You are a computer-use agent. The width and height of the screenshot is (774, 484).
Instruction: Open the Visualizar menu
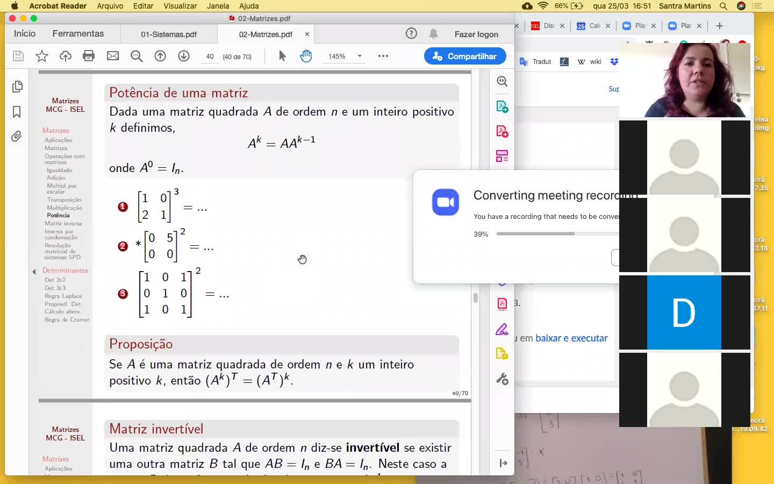(x=180, y=6)
